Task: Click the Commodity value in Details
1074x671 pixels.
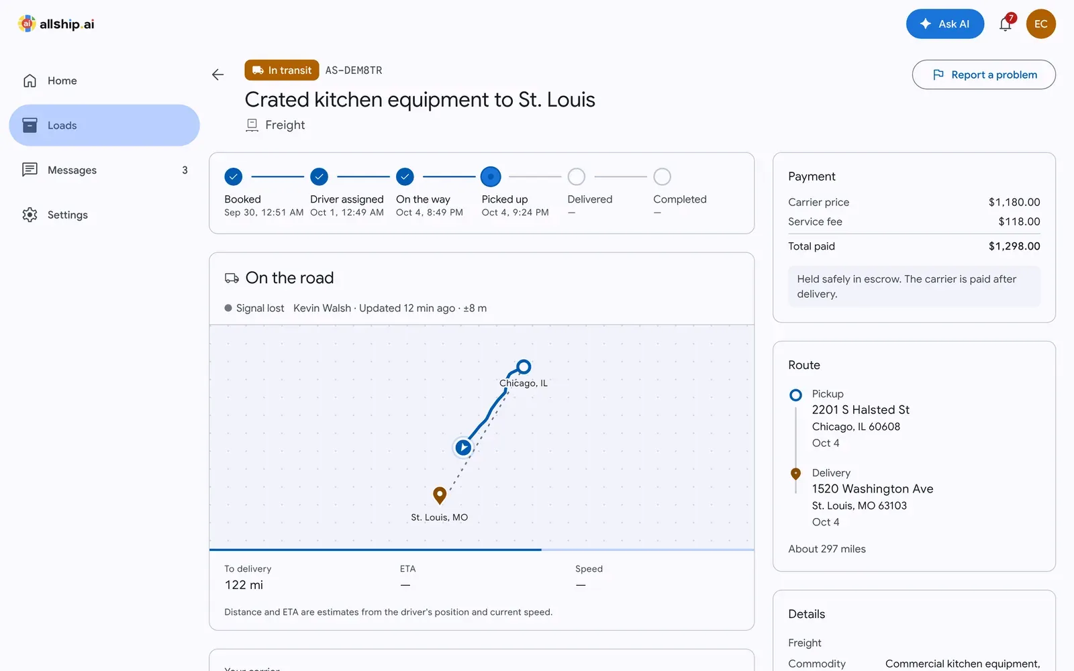Action: coord(963,664)
